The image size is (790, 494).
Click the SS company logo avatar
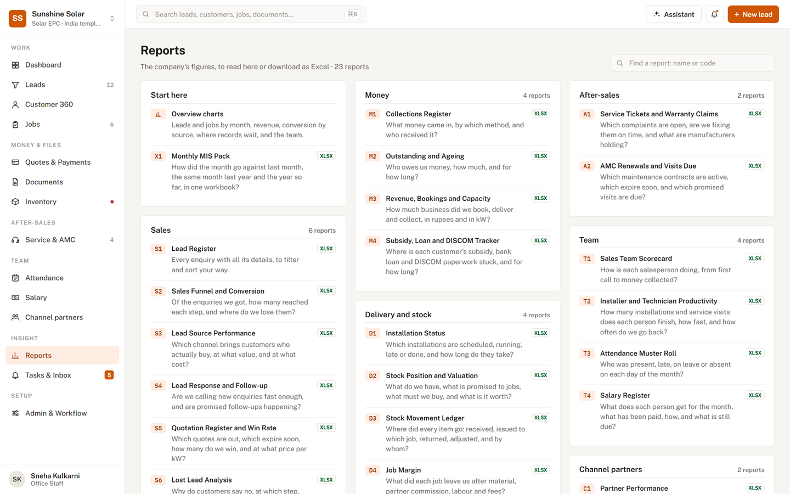pyautogui.click(x=18, y=18)
